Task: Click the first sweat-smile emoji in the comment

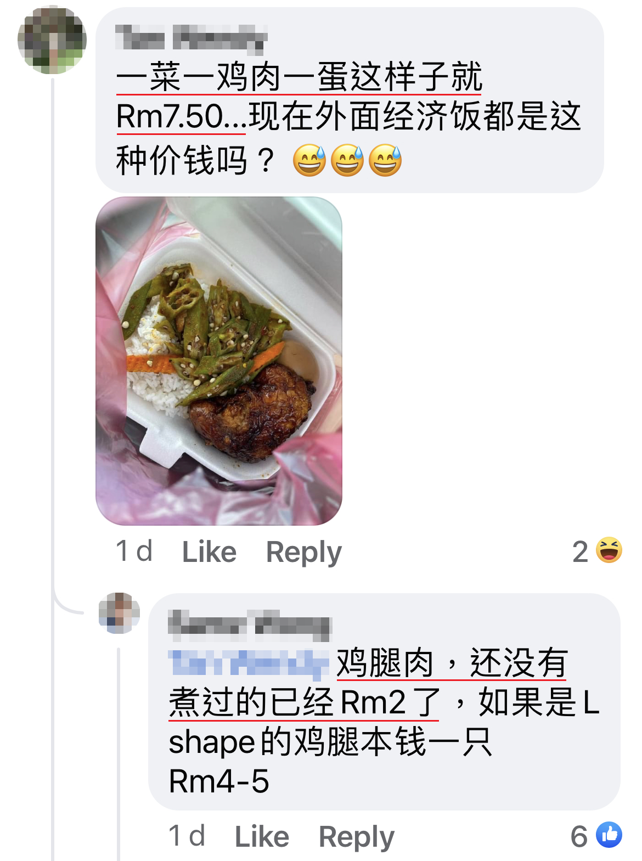Action: [x=309, y=160]
